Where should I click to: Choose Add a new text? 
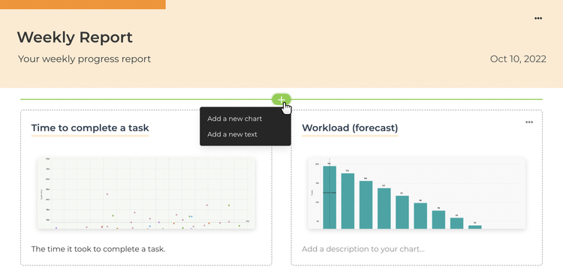[232, 134]
